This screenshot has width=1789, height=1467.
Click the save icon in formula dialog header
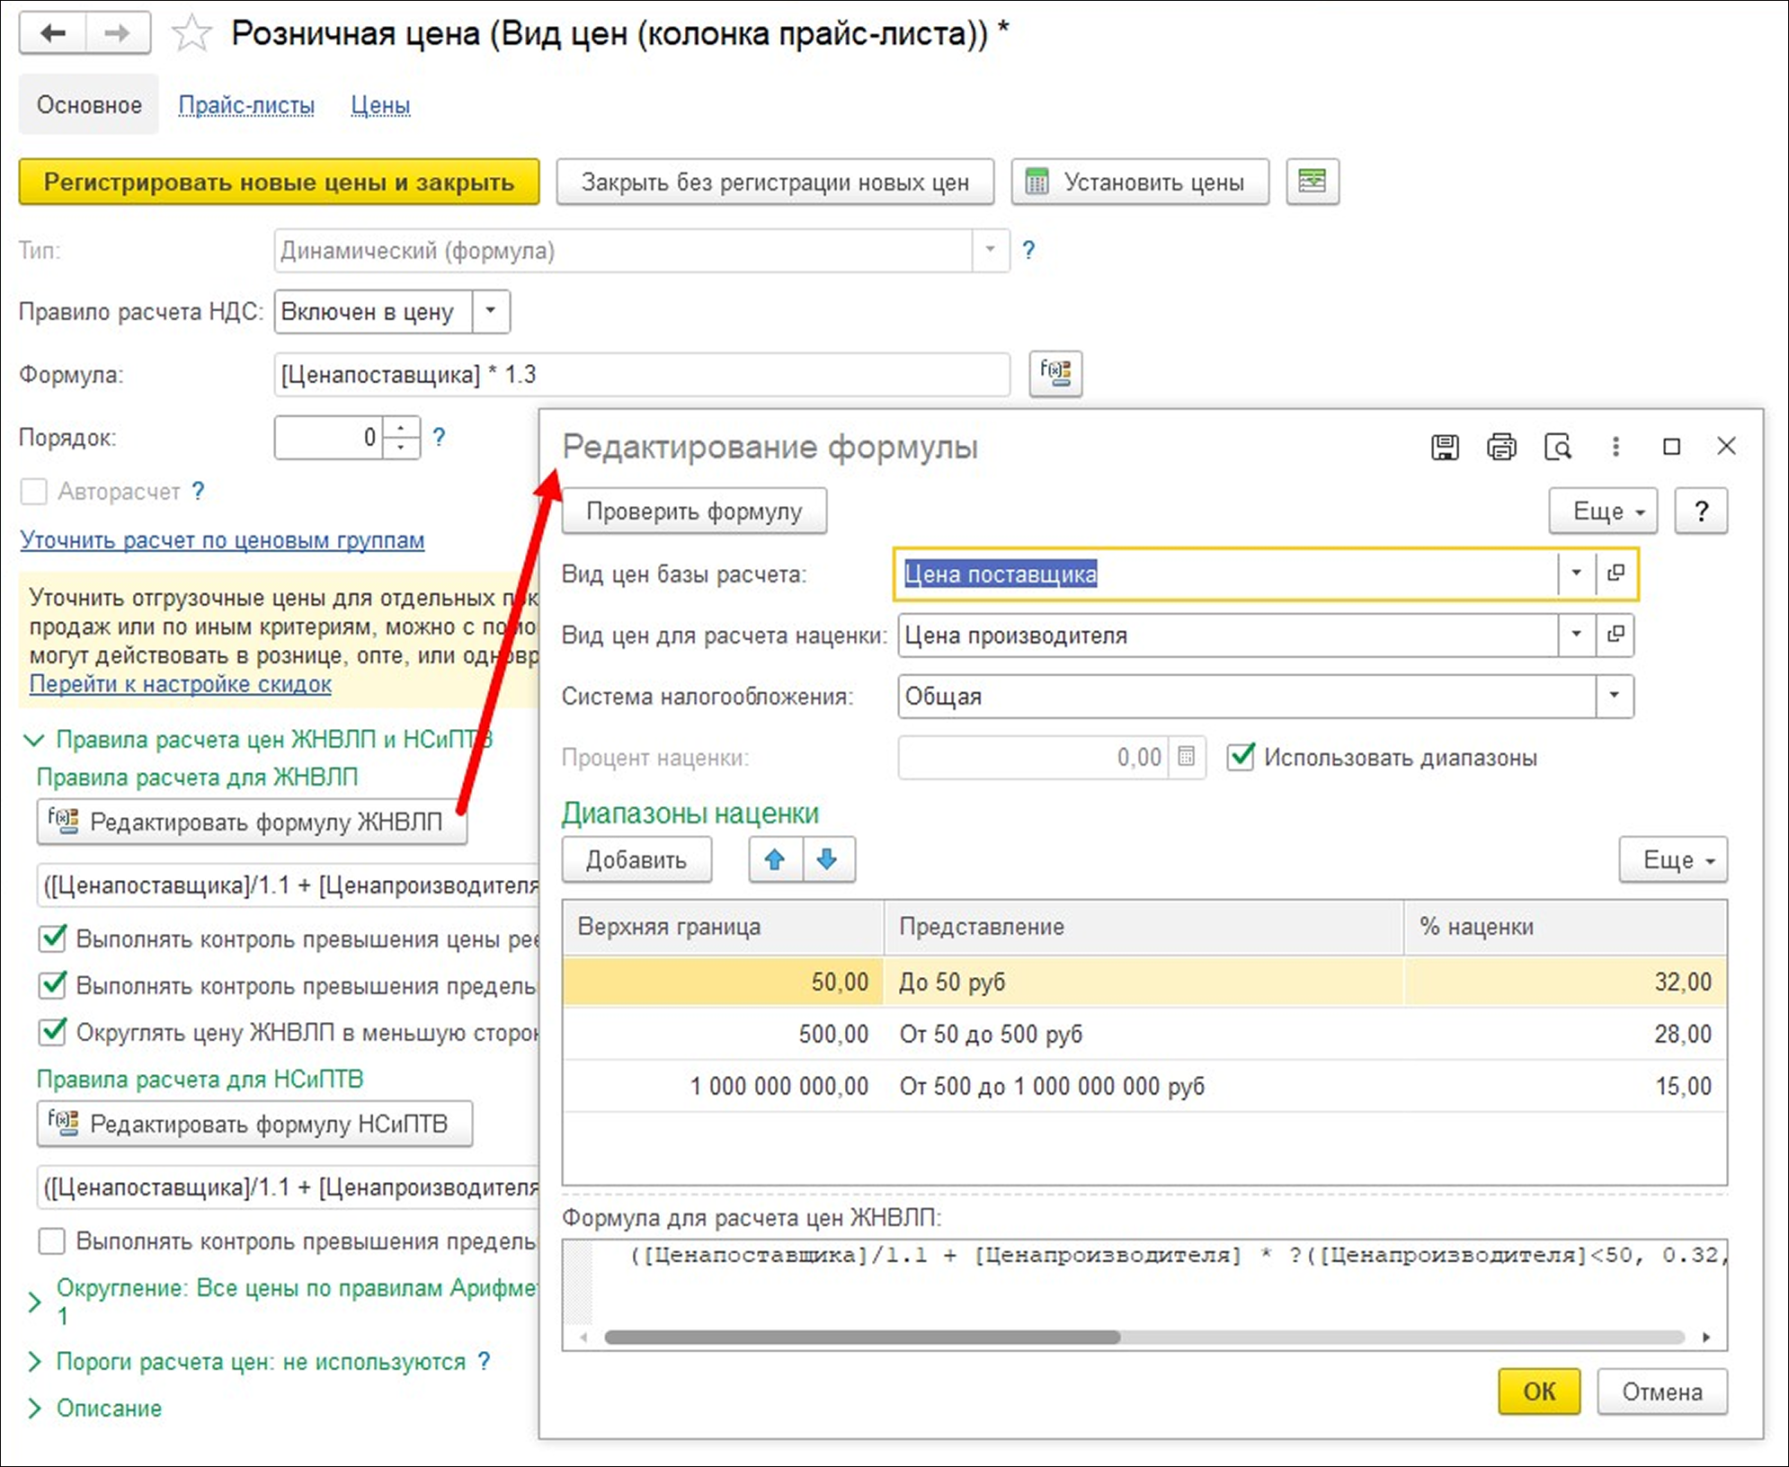(1445, 447)
